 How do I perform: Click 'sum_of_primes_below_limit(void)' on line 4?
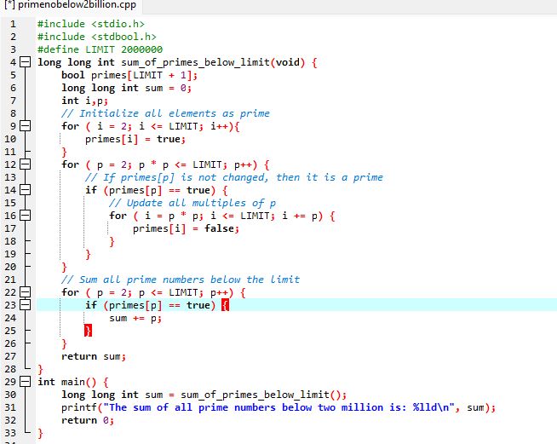click(213, 62)
